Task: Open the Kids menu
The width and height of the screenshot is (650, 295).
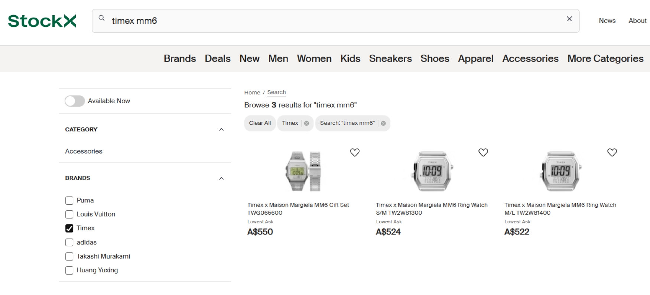Action: coord(350,59)
